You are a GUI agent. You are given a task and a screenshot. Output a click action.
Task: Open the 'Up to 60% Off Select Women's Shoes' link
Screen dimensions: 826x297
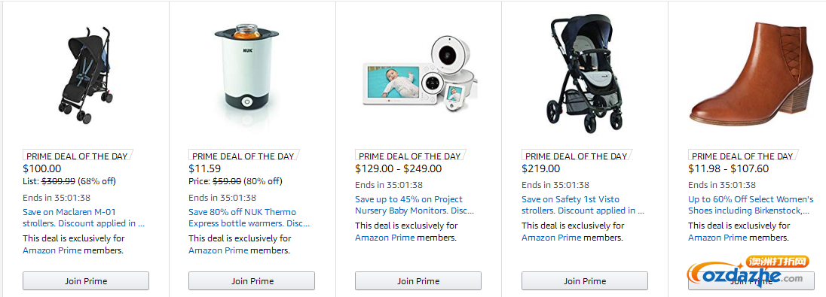point(751,205)
